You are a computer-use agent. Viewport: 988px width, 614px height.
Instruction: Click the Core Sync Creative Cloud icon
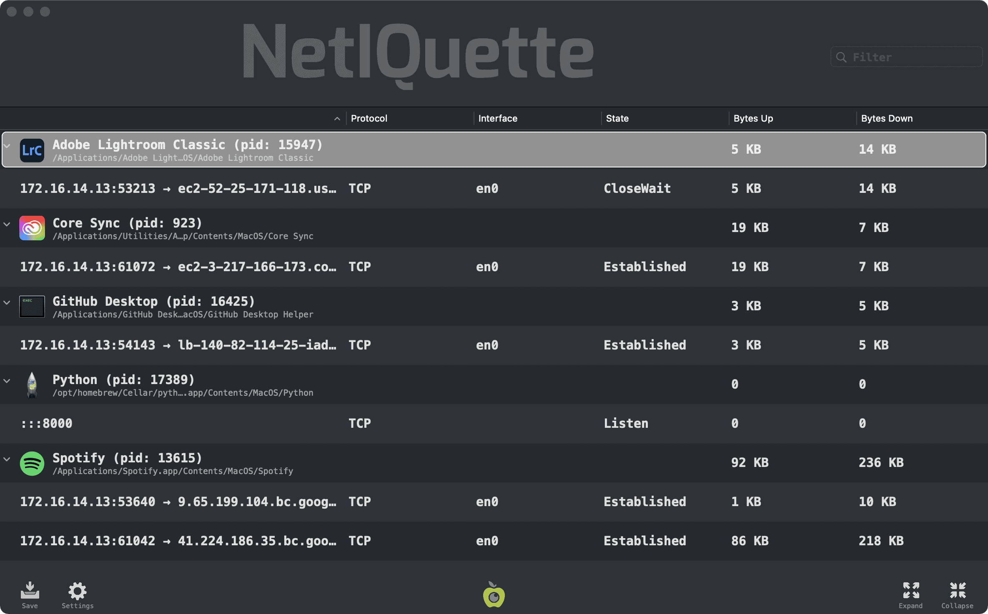(32, 228)
